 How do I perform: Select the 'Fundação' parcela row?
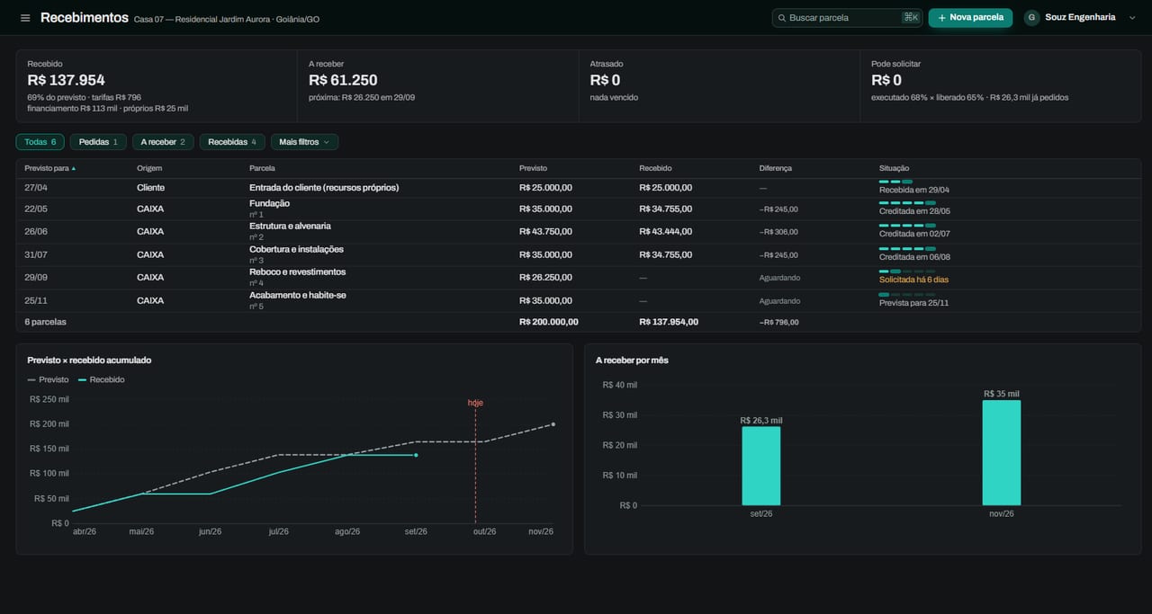tap(579, 209)
